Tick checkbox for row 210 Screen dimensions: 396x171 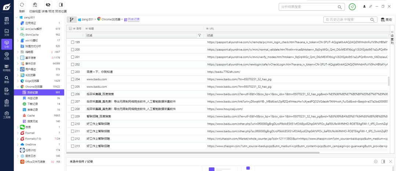[73, 124]
